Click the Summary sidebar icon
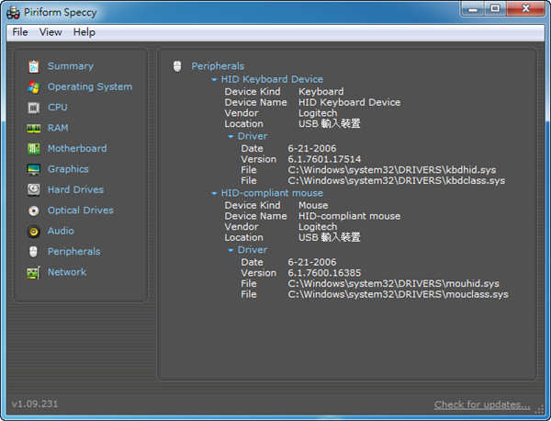551x421 pixels. click(34, 66)
